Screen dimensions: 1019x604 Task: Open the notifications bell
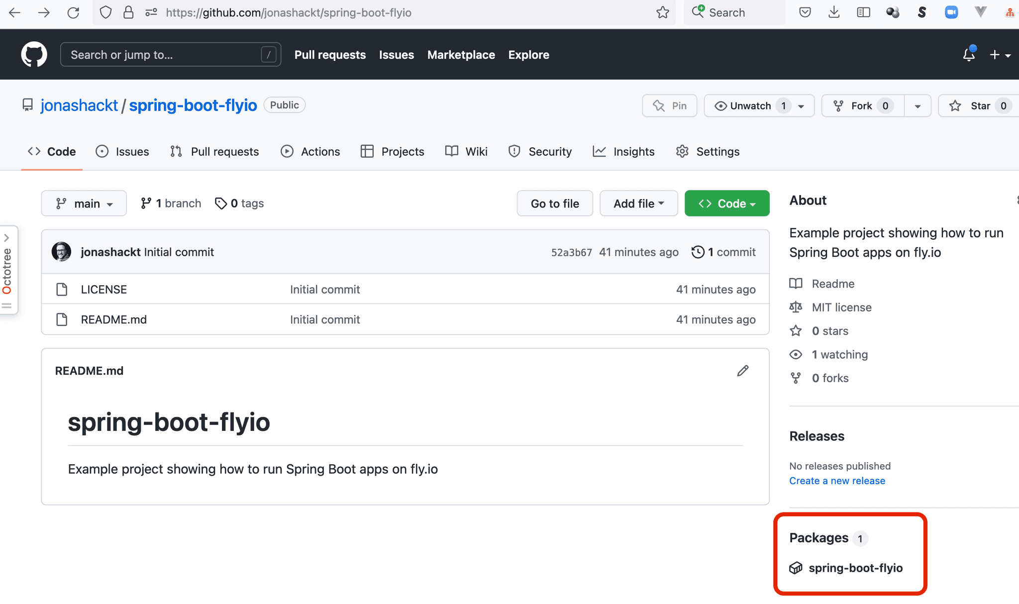coord(968,54)
